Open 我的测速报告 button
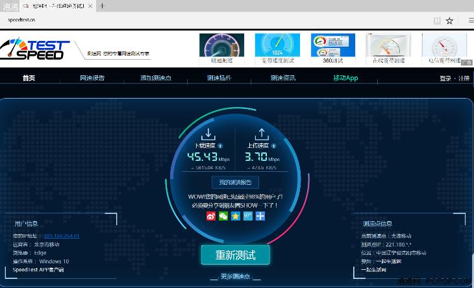This screenshot has width=474, height=288. pyautogui.click(x=235, y=182)
